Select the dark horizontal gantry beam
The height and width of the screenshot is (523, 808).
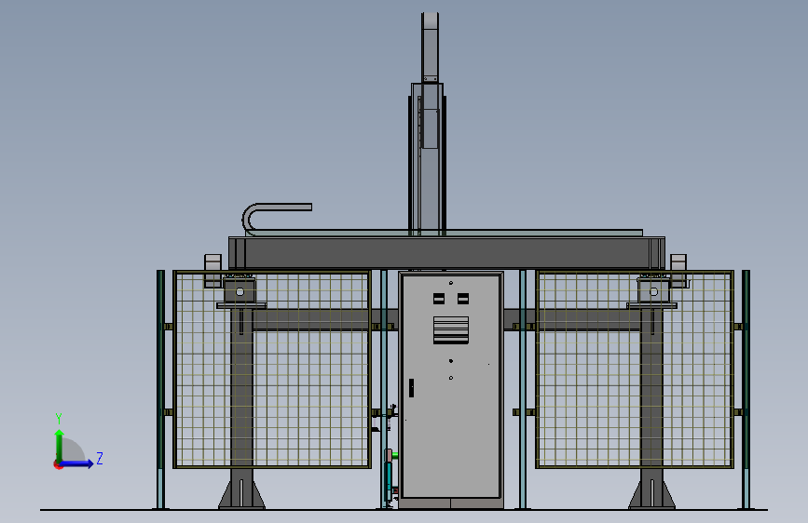(446, 253)
